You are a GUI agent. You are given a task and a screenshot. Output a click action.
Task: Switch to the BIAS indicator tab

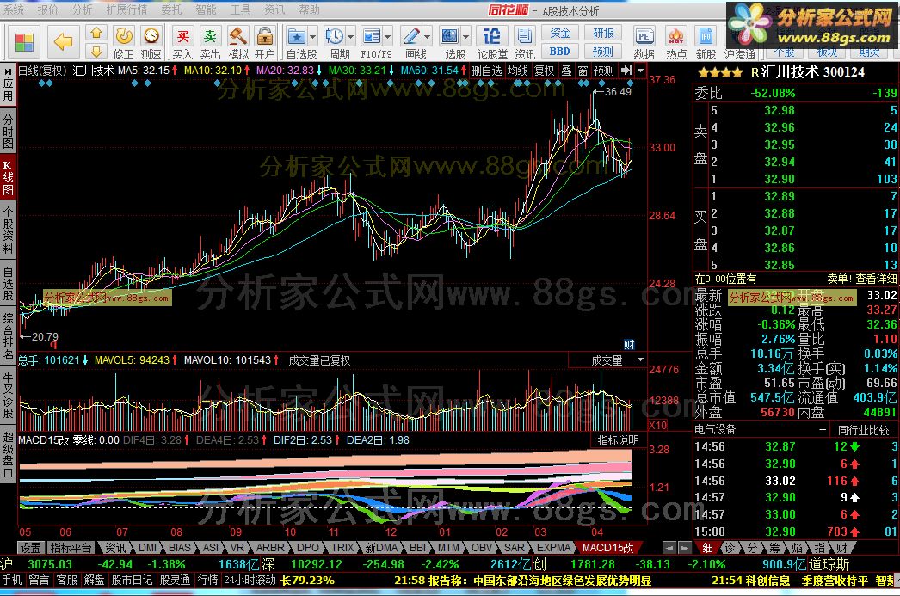[x=179, y=548]
